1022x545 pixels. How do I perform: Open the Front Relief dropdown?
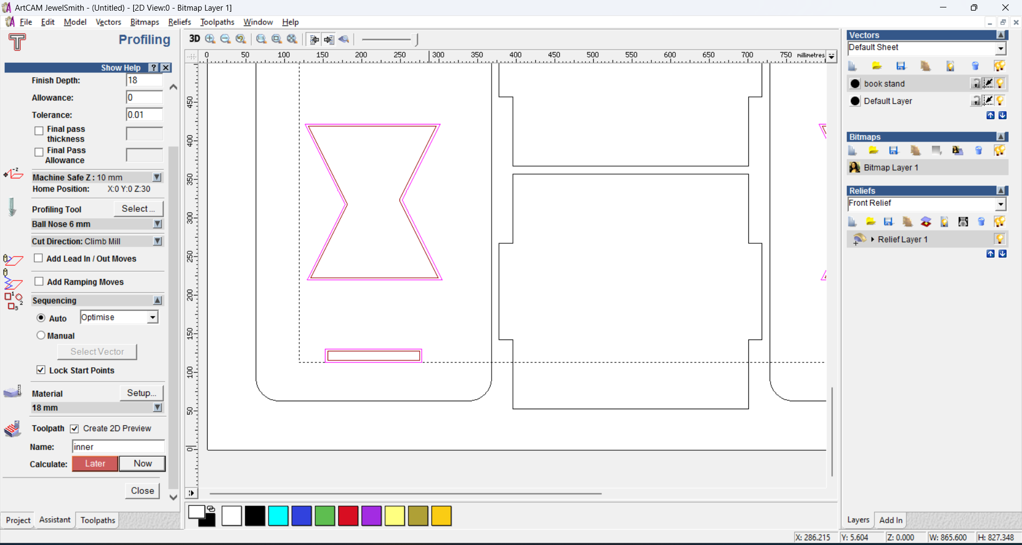[1001, 204]
